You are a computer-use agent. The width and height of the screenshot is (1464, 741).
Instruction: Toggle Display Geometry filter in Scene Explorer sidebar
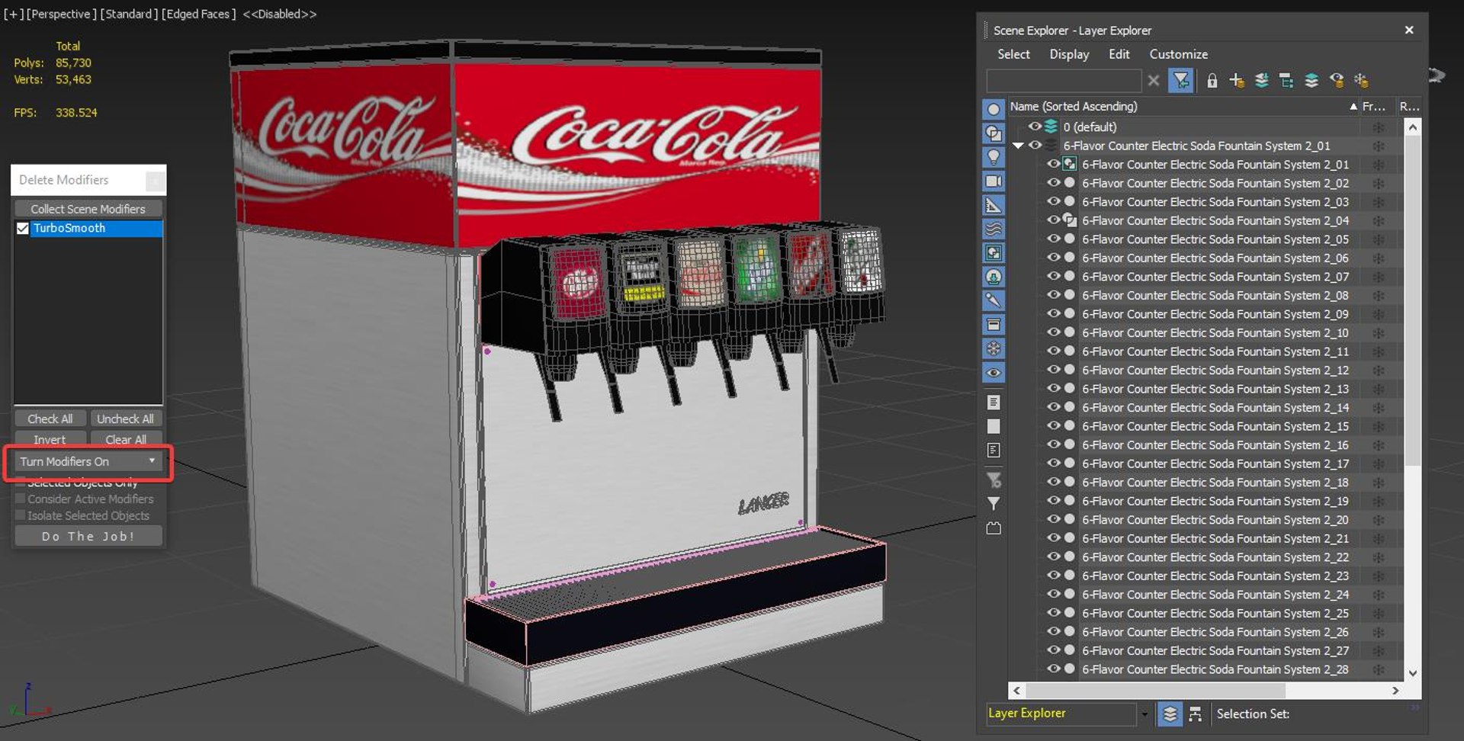[x=994, y=110]
